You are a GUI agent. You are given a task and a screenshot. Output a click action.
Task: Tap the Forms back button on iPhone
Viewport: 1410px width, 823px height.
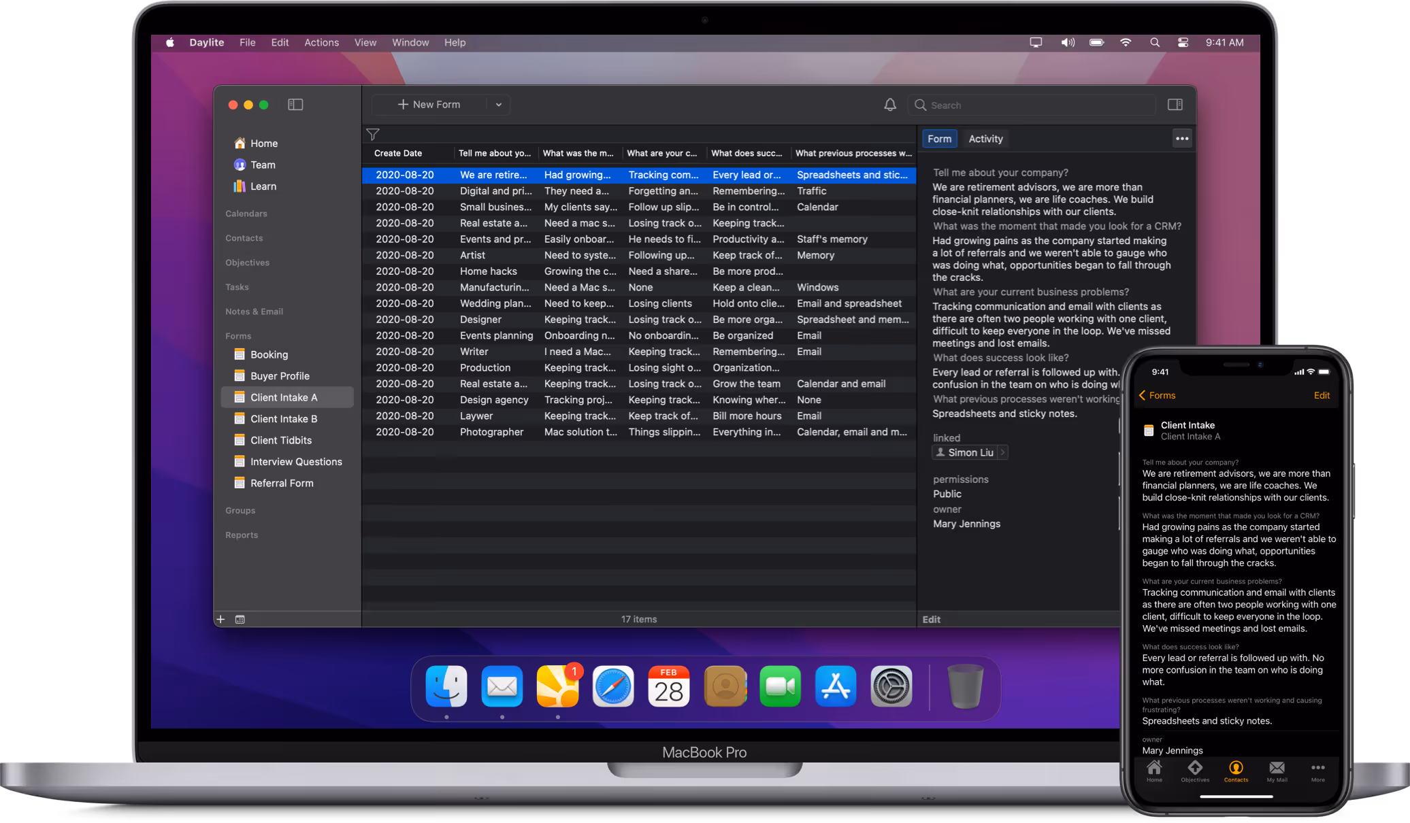click(1158, 395)
